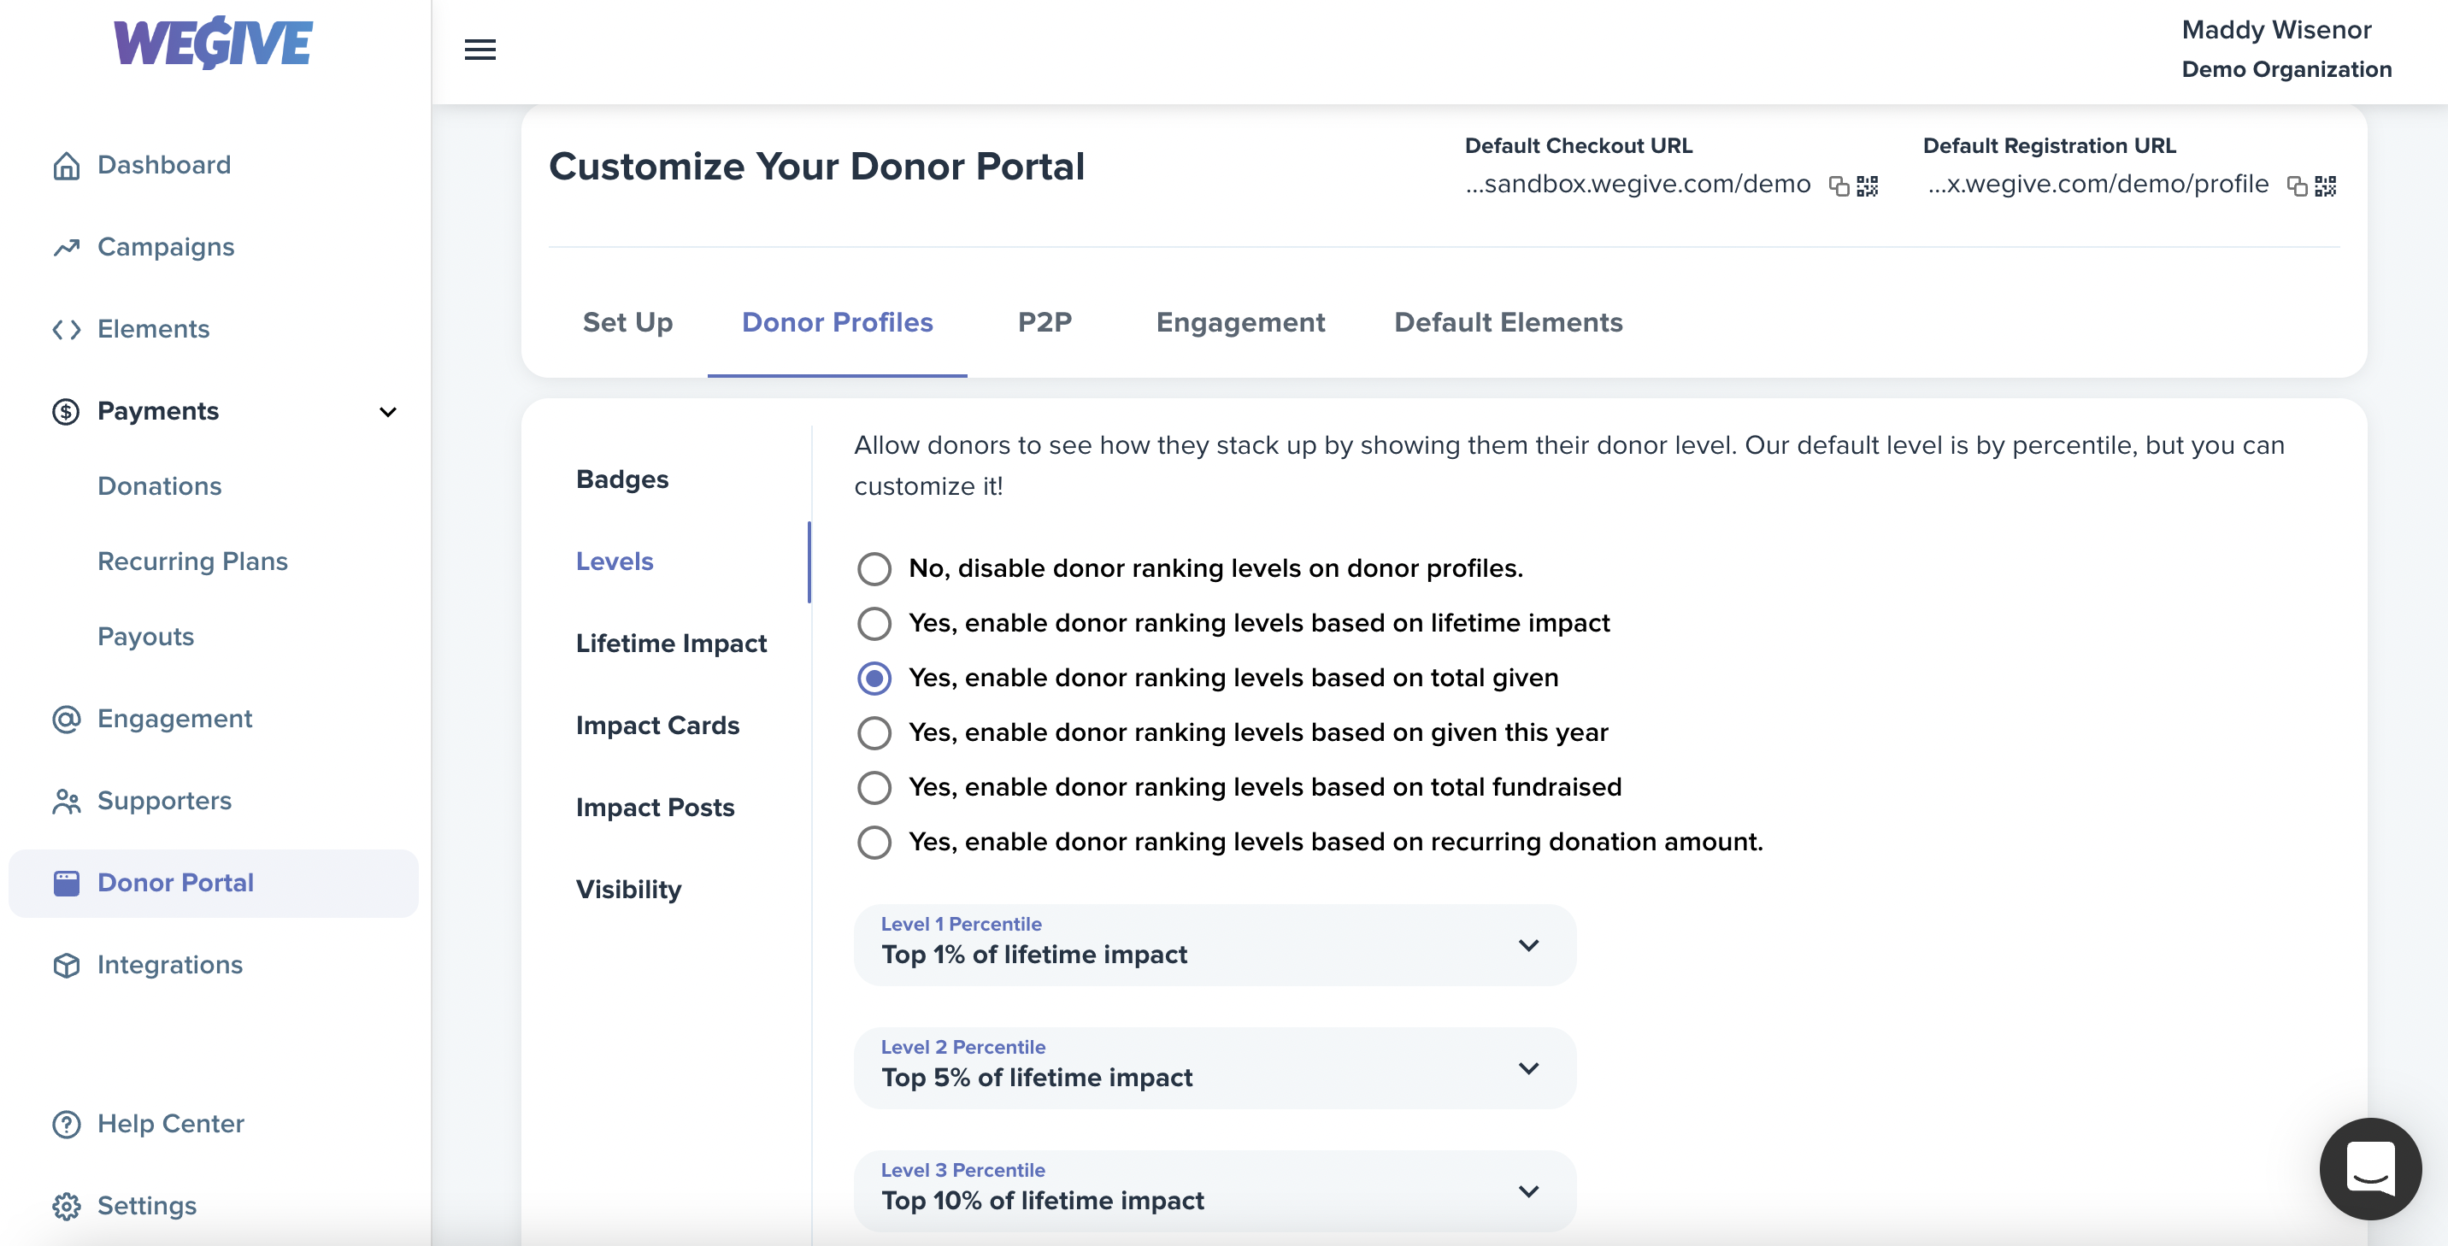Collapse the Payments menu chevron
2448x1246 pixels.
point(388,412)
